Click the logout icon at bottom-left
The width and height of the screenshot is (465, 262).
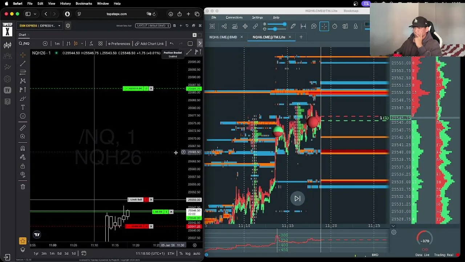[x=7, y=257]
